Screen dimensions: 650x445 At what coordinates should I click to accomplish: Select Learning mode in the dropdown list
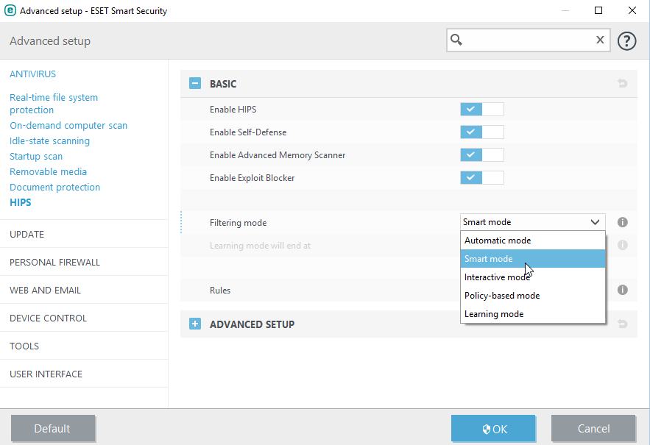[x=494, y=314]
